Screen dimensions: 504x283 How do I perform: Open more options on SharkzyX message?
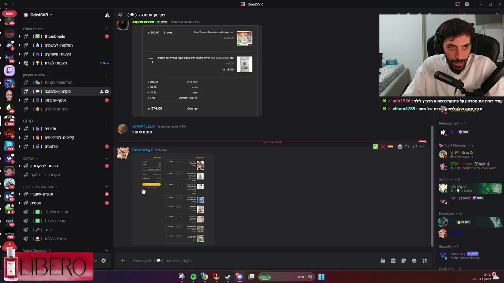(422, 147)
